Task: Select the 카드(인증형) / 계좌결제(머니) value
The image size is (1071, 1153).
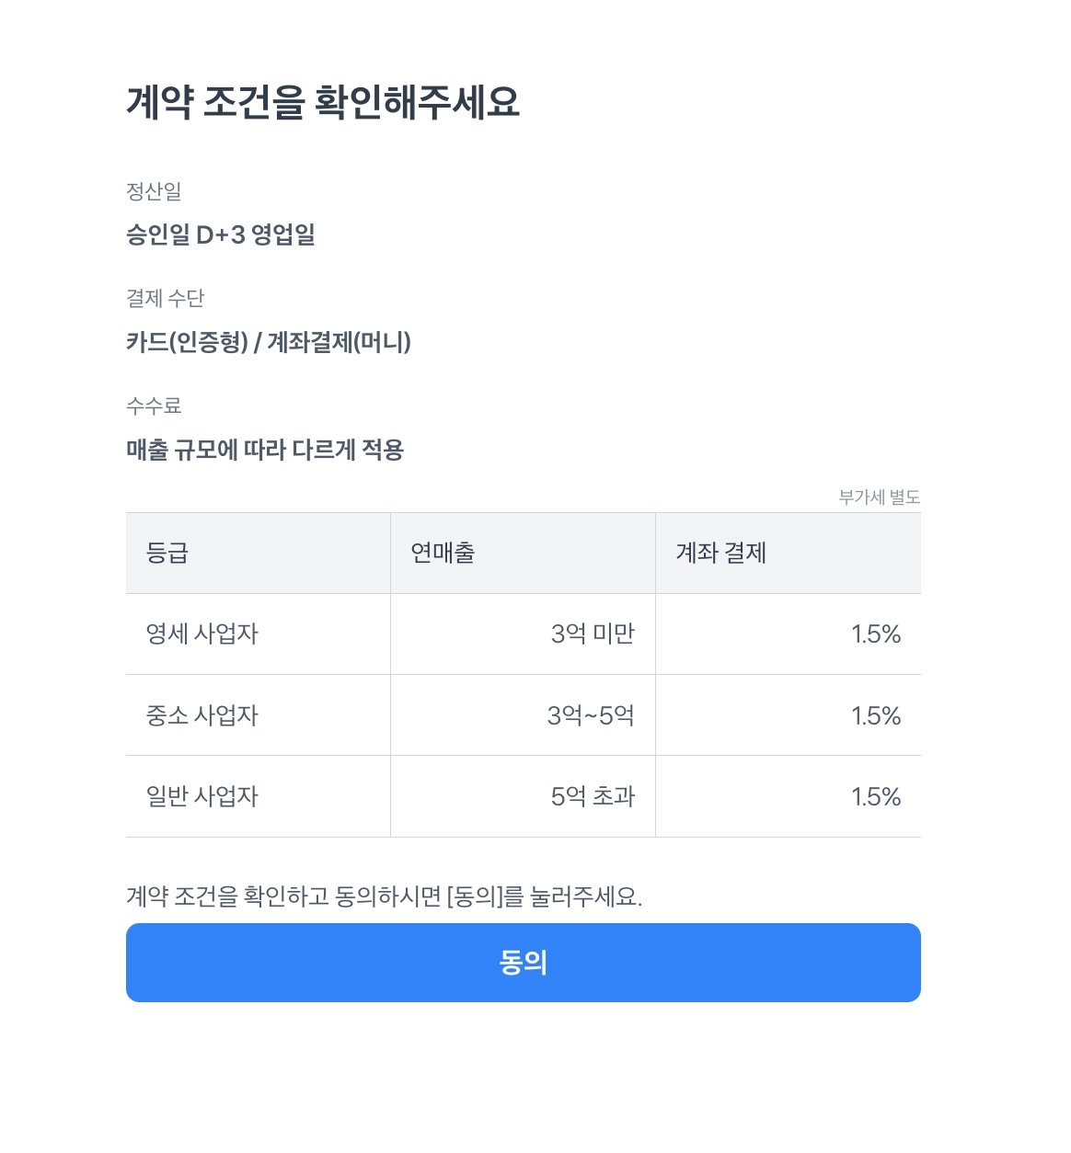Action: pos(269,343)
